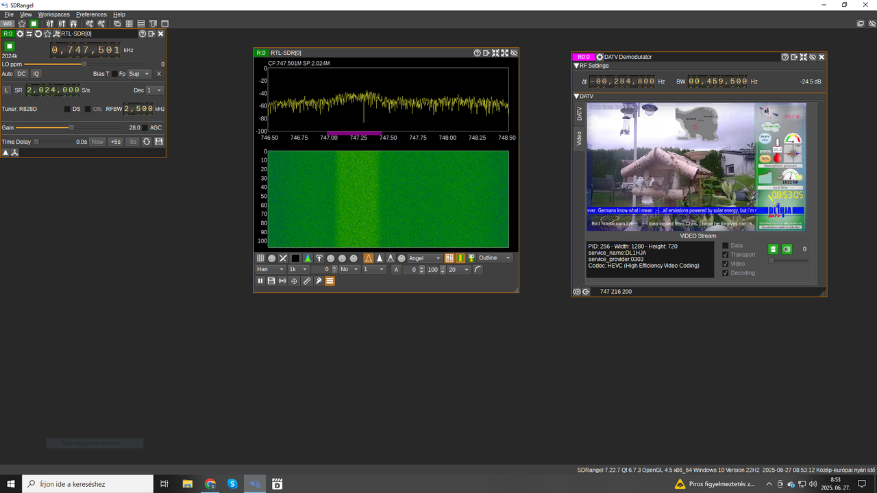Toggle the spectrum grid icon
This screenshot has width=877, height=493.
pos(260,258)
